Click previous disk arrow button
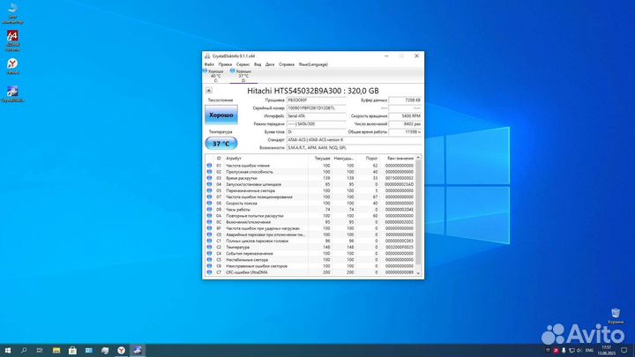 (x=208, y=91)
